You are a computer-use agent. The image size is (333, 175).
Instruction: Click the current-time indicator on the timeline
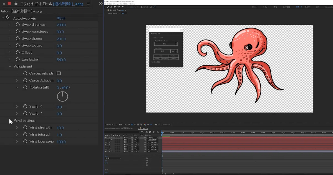[162, 133]
